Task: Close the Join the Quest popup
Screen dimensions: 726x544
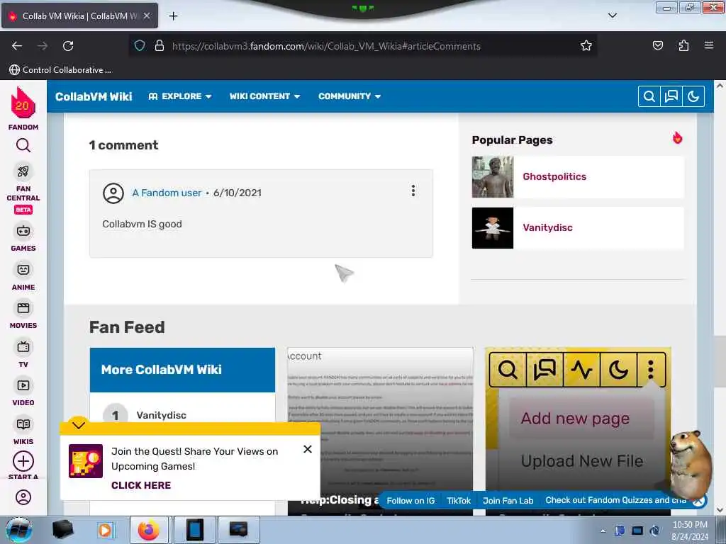Action: tap(308, 449)
